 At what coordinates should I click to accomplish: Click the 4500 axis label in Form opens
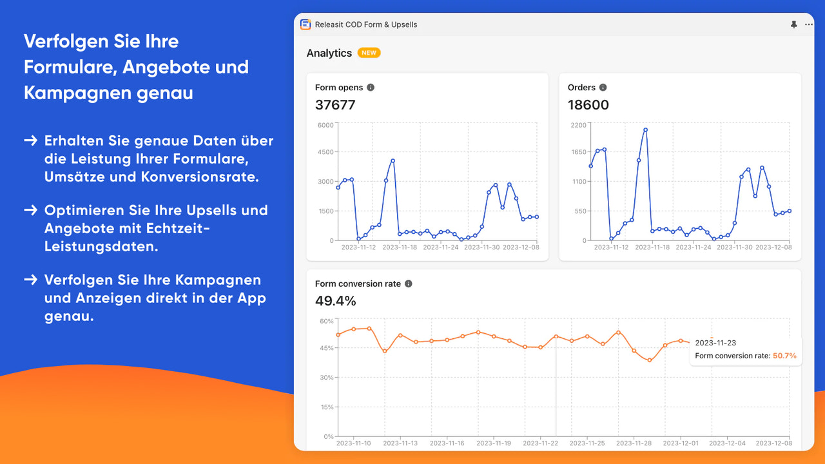coord(326,152)
